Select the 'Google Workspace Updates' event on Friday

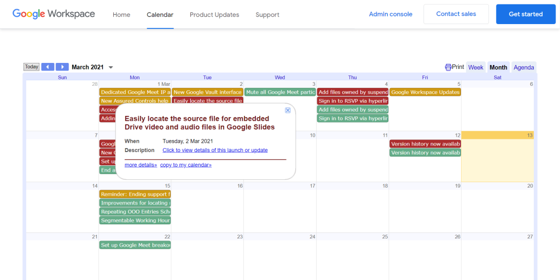pyautogui.click(x=425, y=92)
